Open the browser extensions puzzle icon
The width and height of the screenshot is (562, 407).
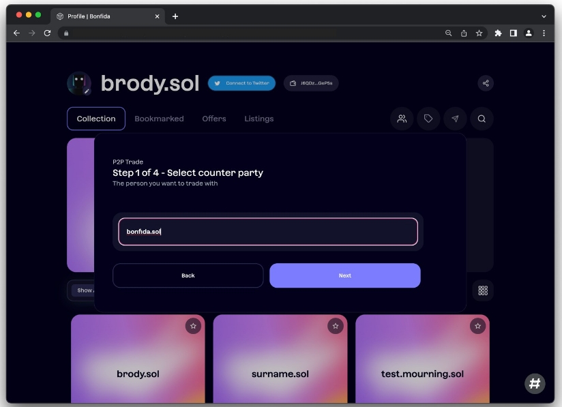pos(498,33)
